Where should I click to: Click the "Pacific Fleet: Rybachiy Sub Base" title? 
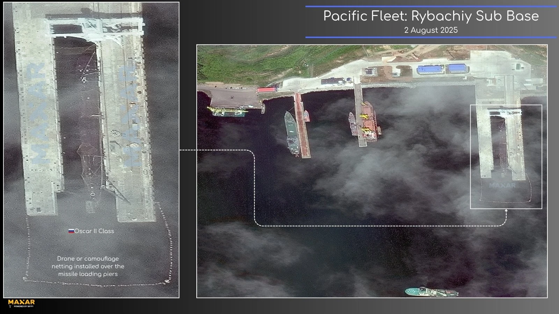click(x=431, y=16)
